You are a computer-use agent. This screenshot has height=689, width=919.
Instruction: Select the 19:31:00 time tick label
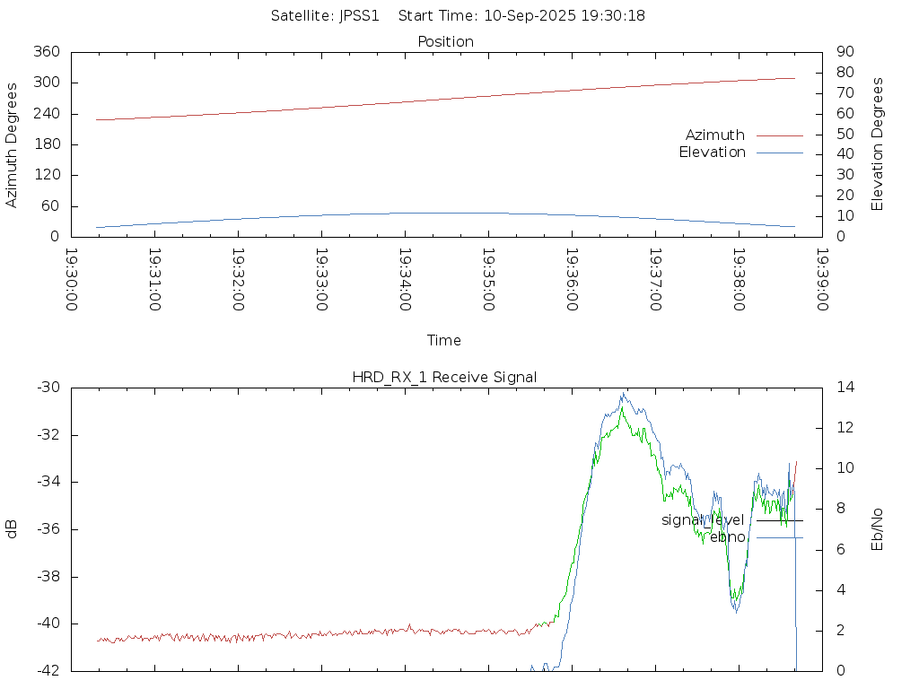[x=154, y=280]
